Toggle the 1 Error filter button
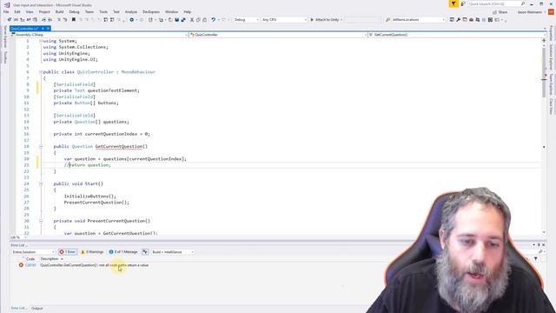This screenshot has width=556, height=313. pyautogui.click(x=68, y=252)
